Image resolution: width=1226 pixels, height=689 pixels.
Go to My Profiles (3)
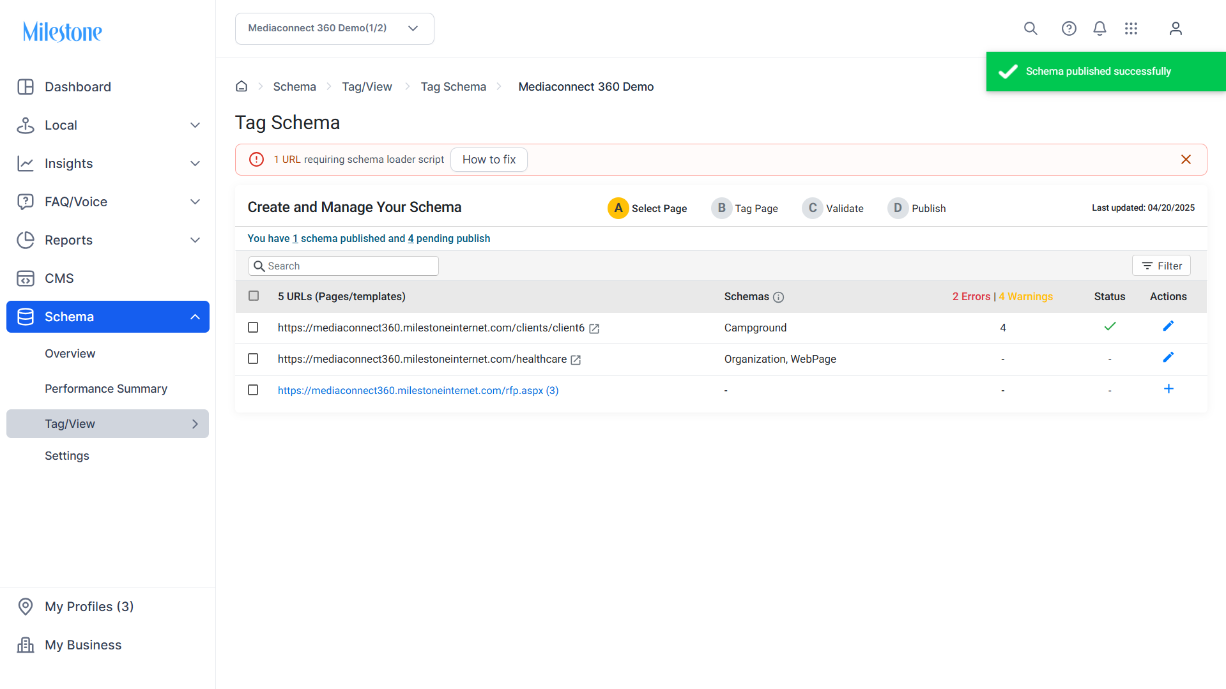pos(89,607)
